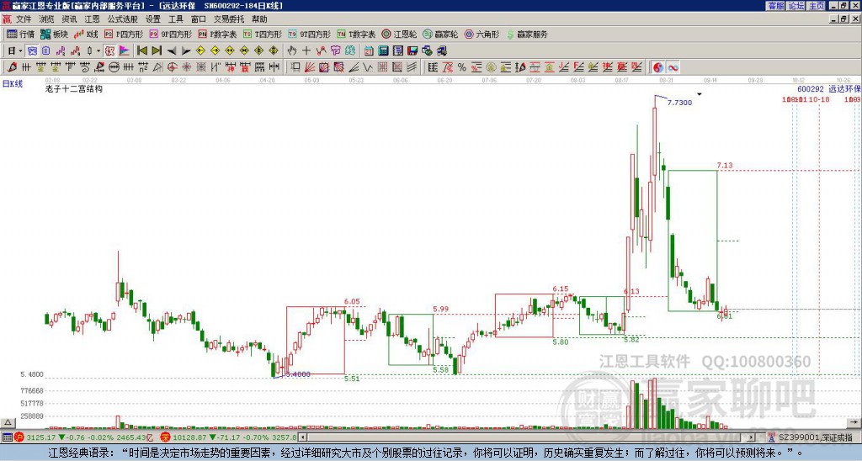Click the 论坛 link
The width and height of the screenshot is (862, 461).
[795, 6]
